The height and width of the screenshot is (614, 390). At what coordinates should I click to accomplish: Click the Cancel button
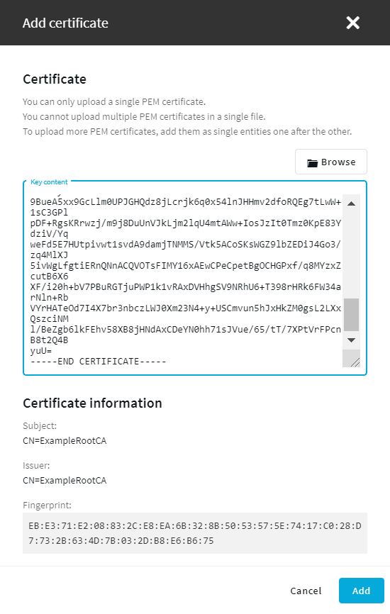[306, 591]
